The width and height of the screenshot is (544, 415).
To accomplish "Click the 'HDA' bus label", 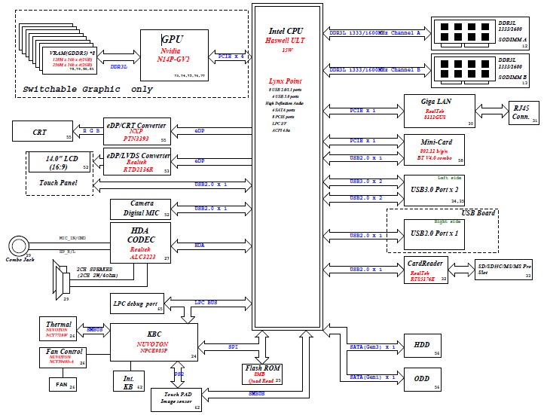I will point(200,246).
